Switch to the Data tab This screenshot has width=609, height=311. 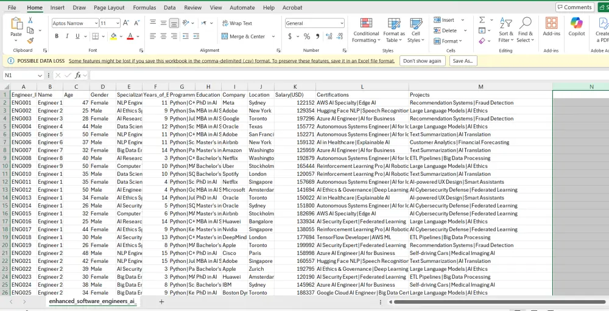click(170, 7)
